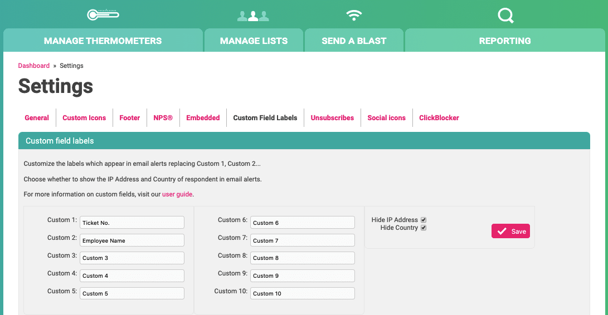Go to Send a Blast

354,40
